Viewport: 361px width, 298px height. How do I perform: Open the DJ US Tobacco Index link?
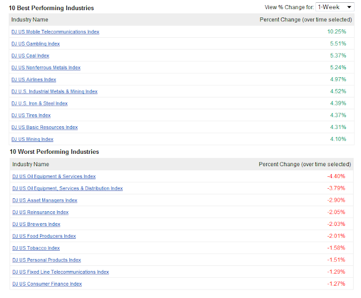[x=36, y=248]
